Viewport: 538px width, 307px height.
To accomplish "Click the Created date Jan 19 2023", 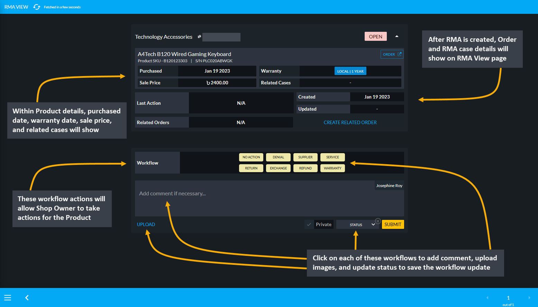I will coord(377,97).
